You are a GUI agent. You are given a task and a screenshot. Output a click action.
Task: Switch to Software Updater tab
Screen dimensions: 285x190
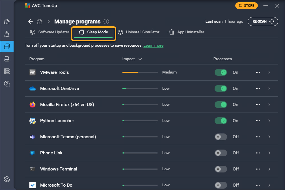(x=50, y=32)
